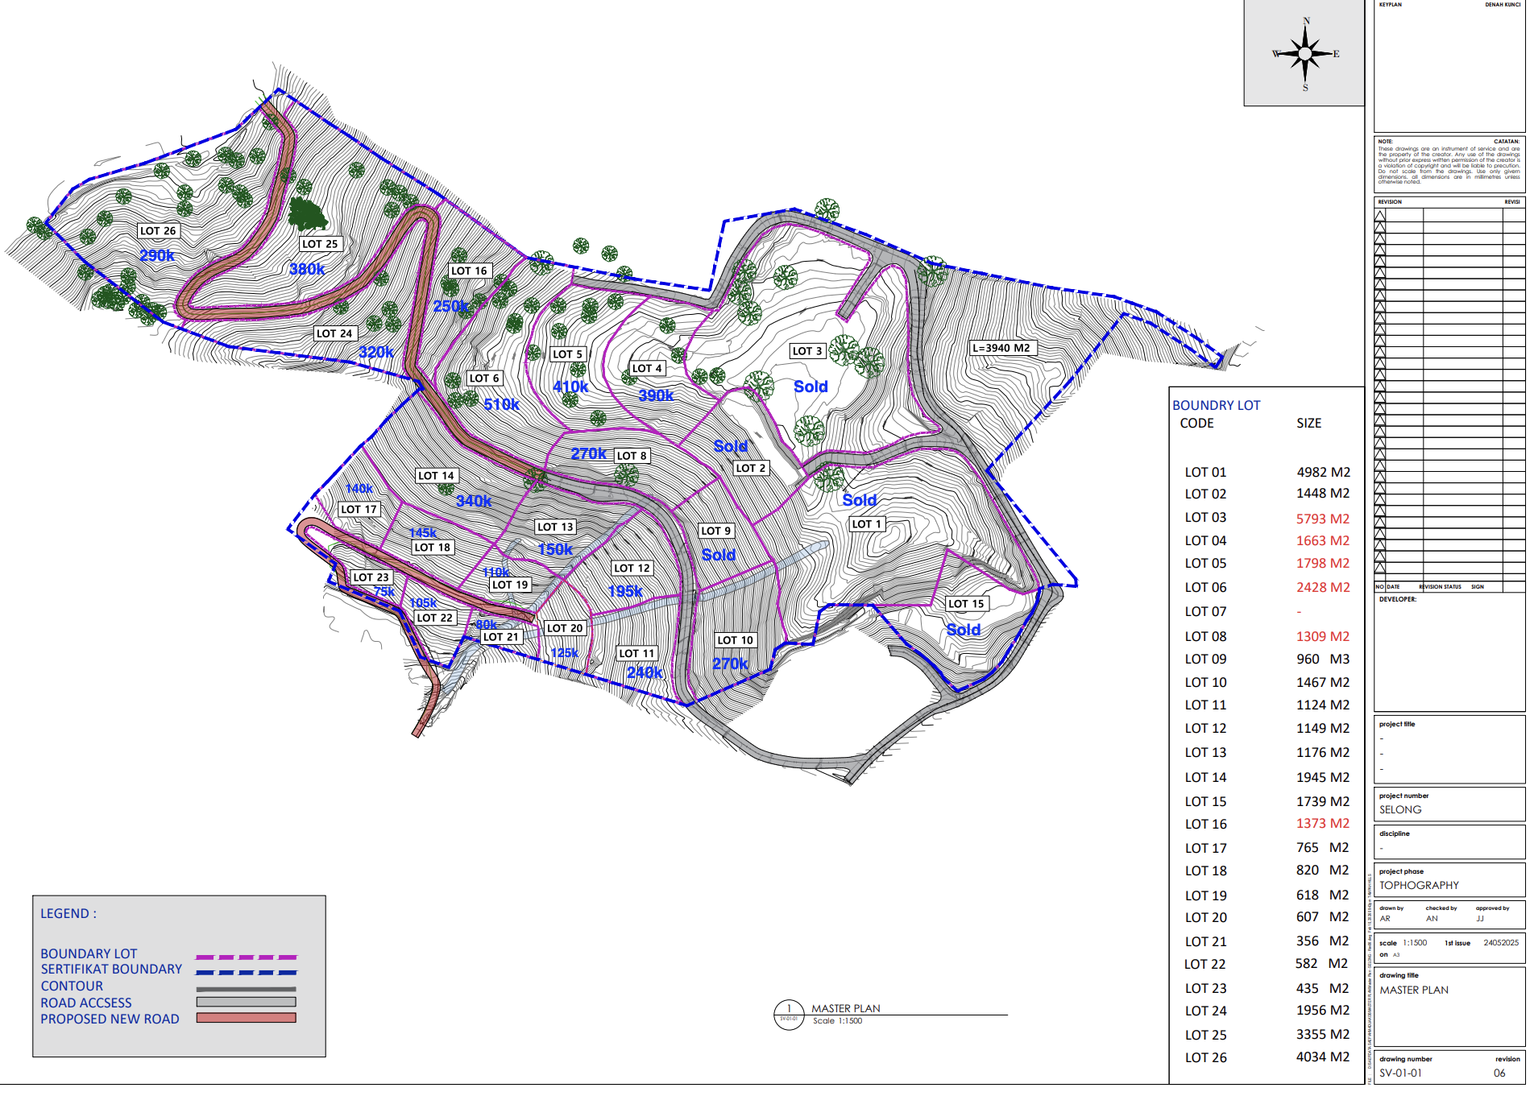1534x1100 pixels.
Task: Click the 510k price near Lot 6
Action: coord(501,404)
